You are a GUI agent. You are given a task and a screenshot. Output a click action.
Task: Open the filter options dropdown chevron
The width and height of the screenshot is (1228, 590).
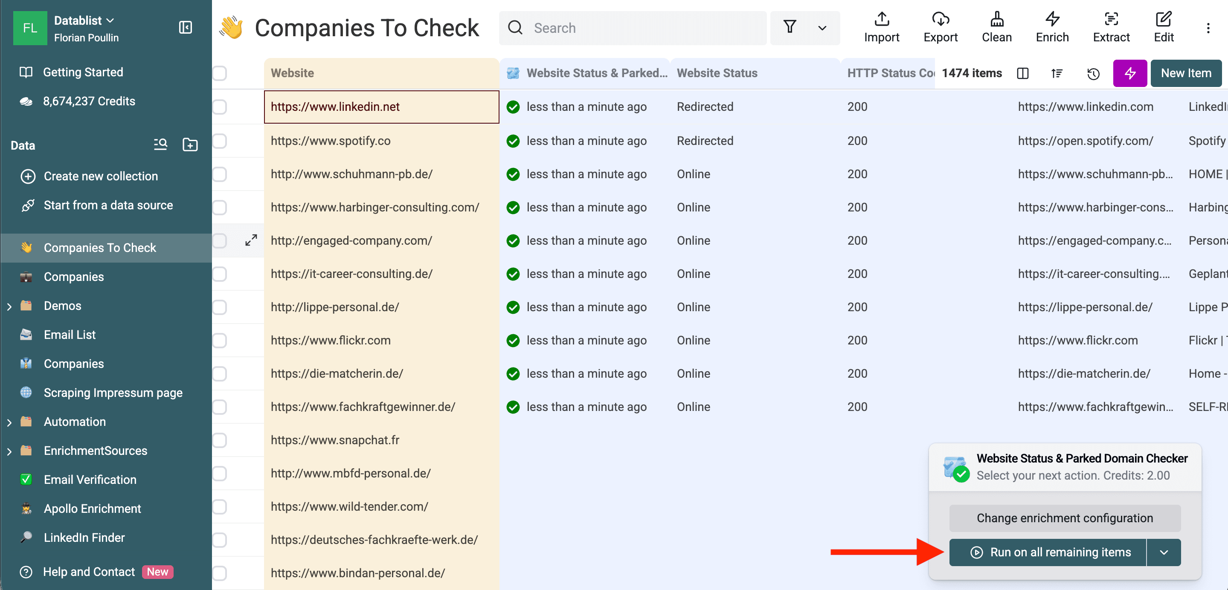tap(822, 28)
